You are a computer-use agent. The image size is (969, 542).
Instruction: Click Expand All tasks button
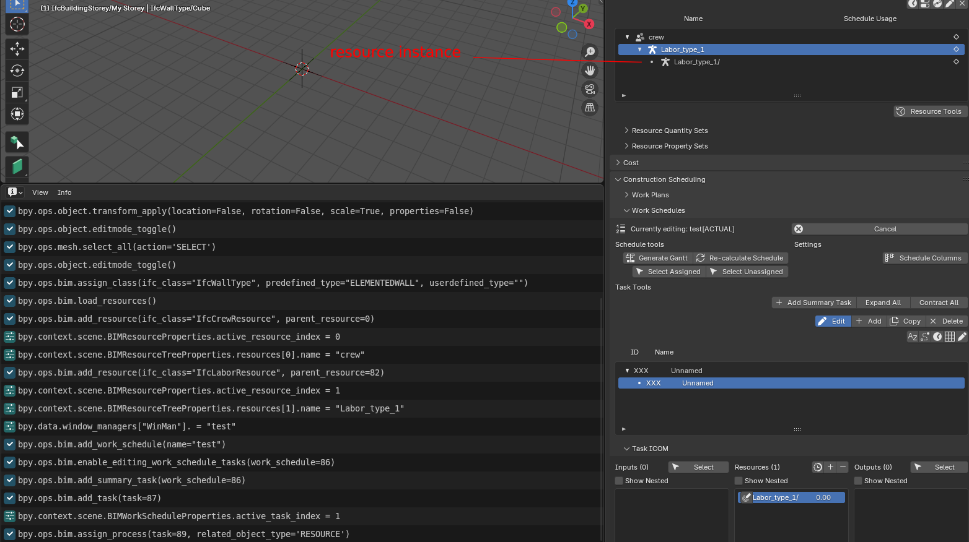click(883, 303)
